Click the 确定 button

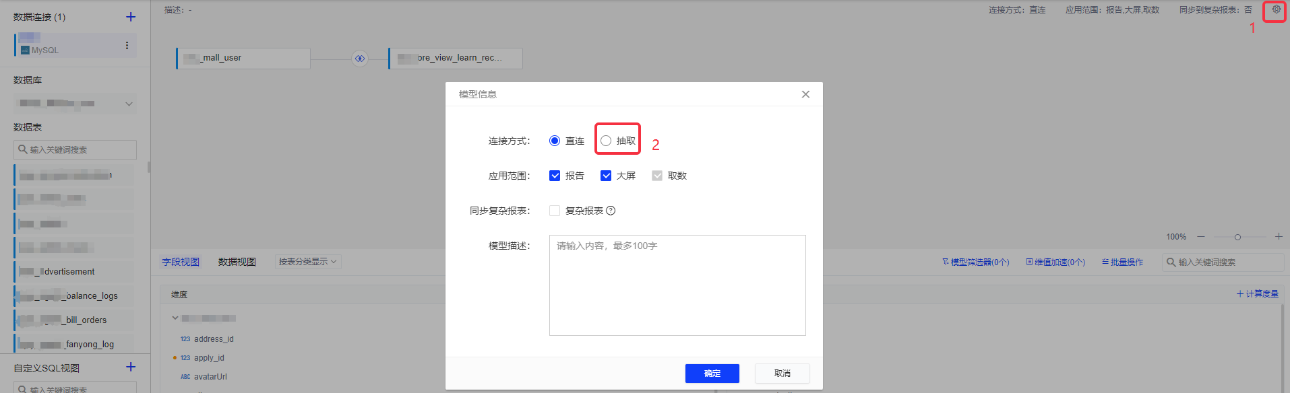point(712,373)
